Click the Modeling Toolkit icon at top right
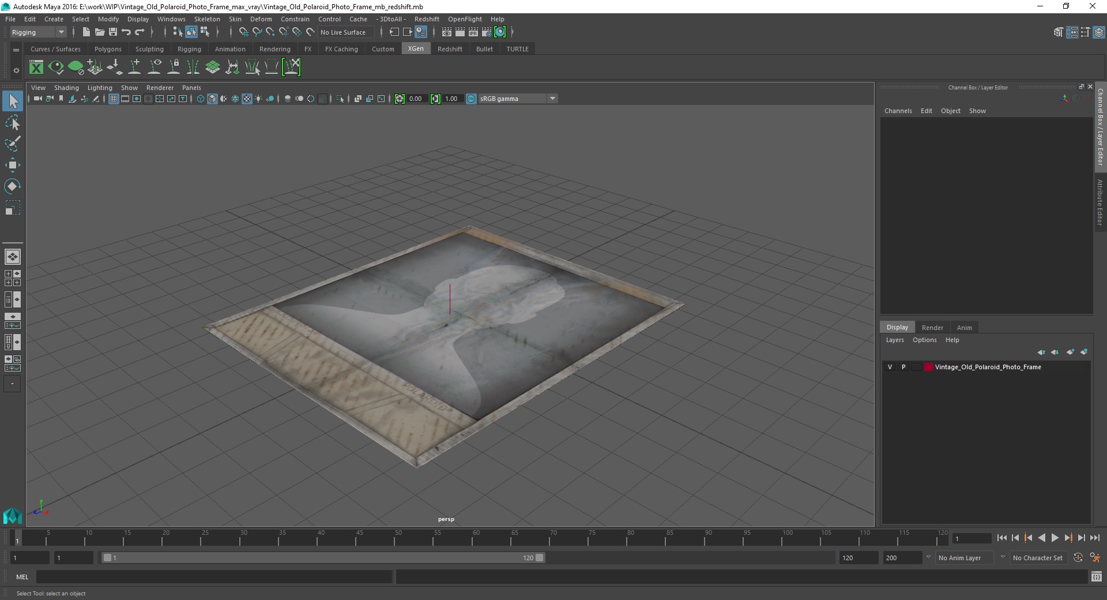Viewport: 1107px width, 600px height. click(1059, 32)
